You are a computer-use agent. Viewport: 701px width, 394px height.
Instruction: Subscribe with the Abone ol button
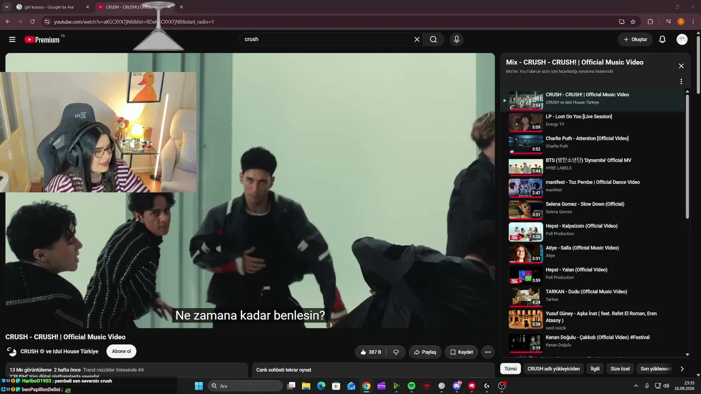121,351
